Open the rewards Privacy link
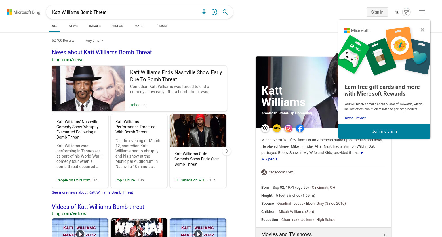The image size is (442, 237). tap(361, 118)
